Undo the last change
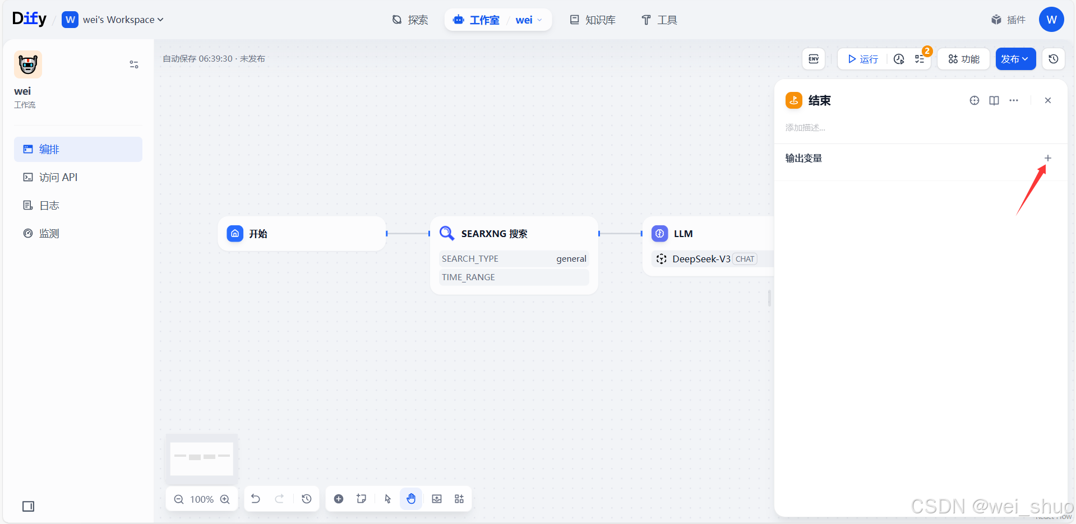 (x=256, y=499)
